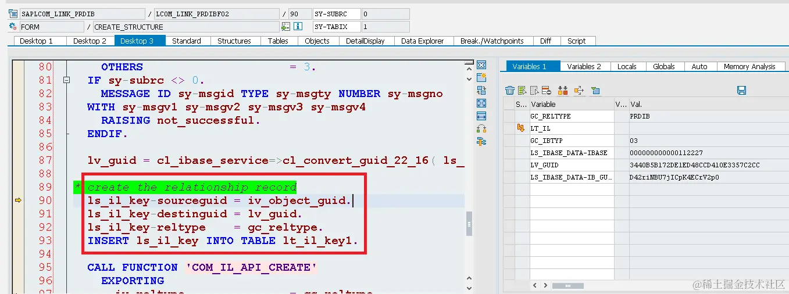Screen dimensions: 789x294
Task: Click the blue floppy save icon
Action: point(741,90)
